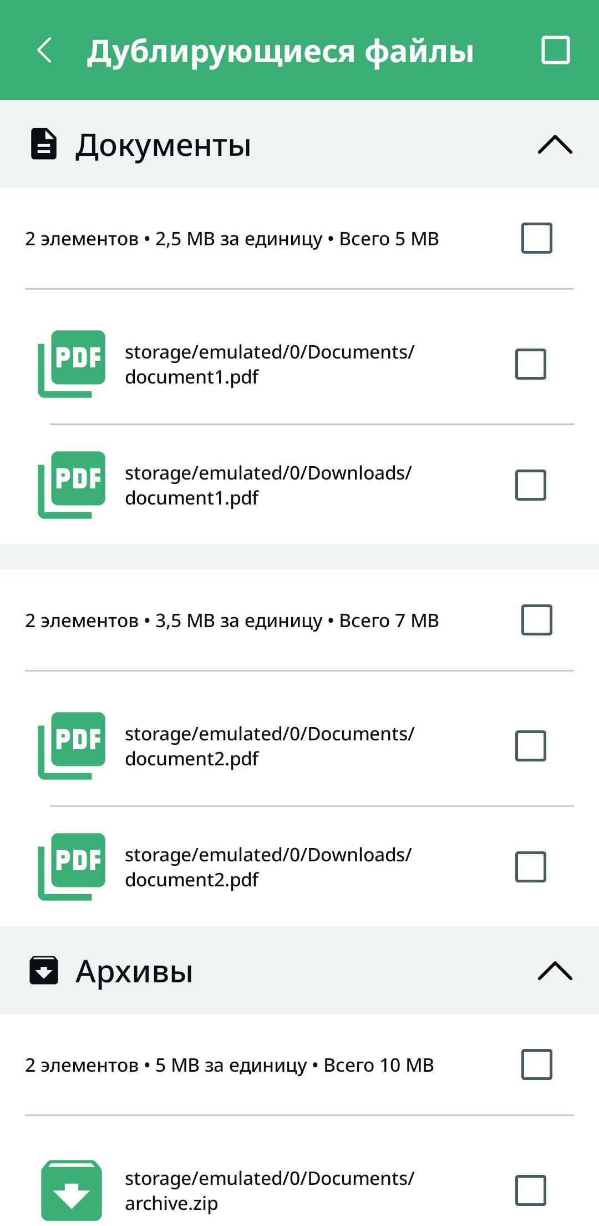
Task: Toggle select-all checkbox in the header
Action: [x=555, y=51]
